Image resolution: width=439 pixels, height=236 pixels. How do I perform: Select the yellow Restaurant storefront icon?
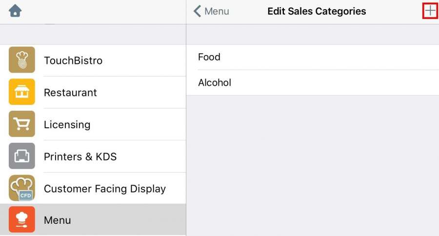tap(22, 92)
